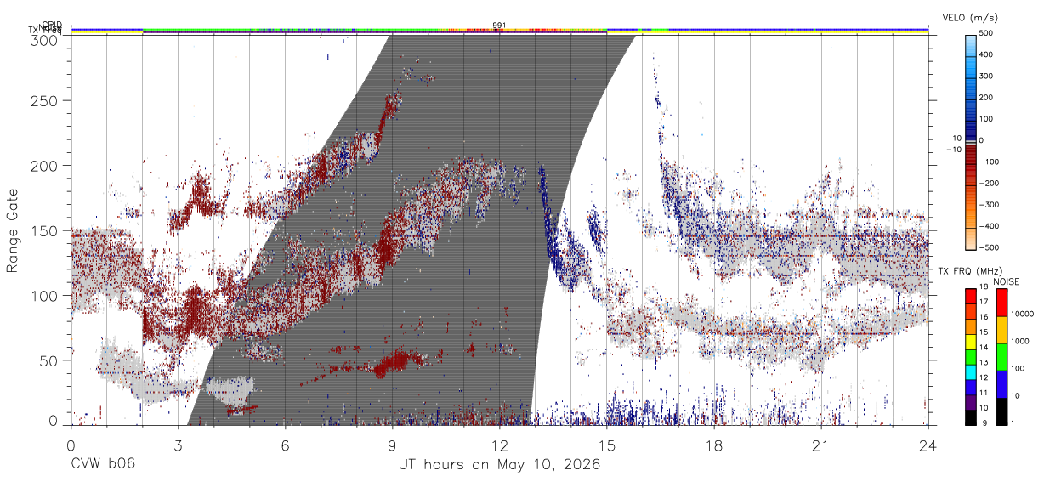Click the y-axis tick label 50
The image size is (1044, 482).
[x=49, y=360]
